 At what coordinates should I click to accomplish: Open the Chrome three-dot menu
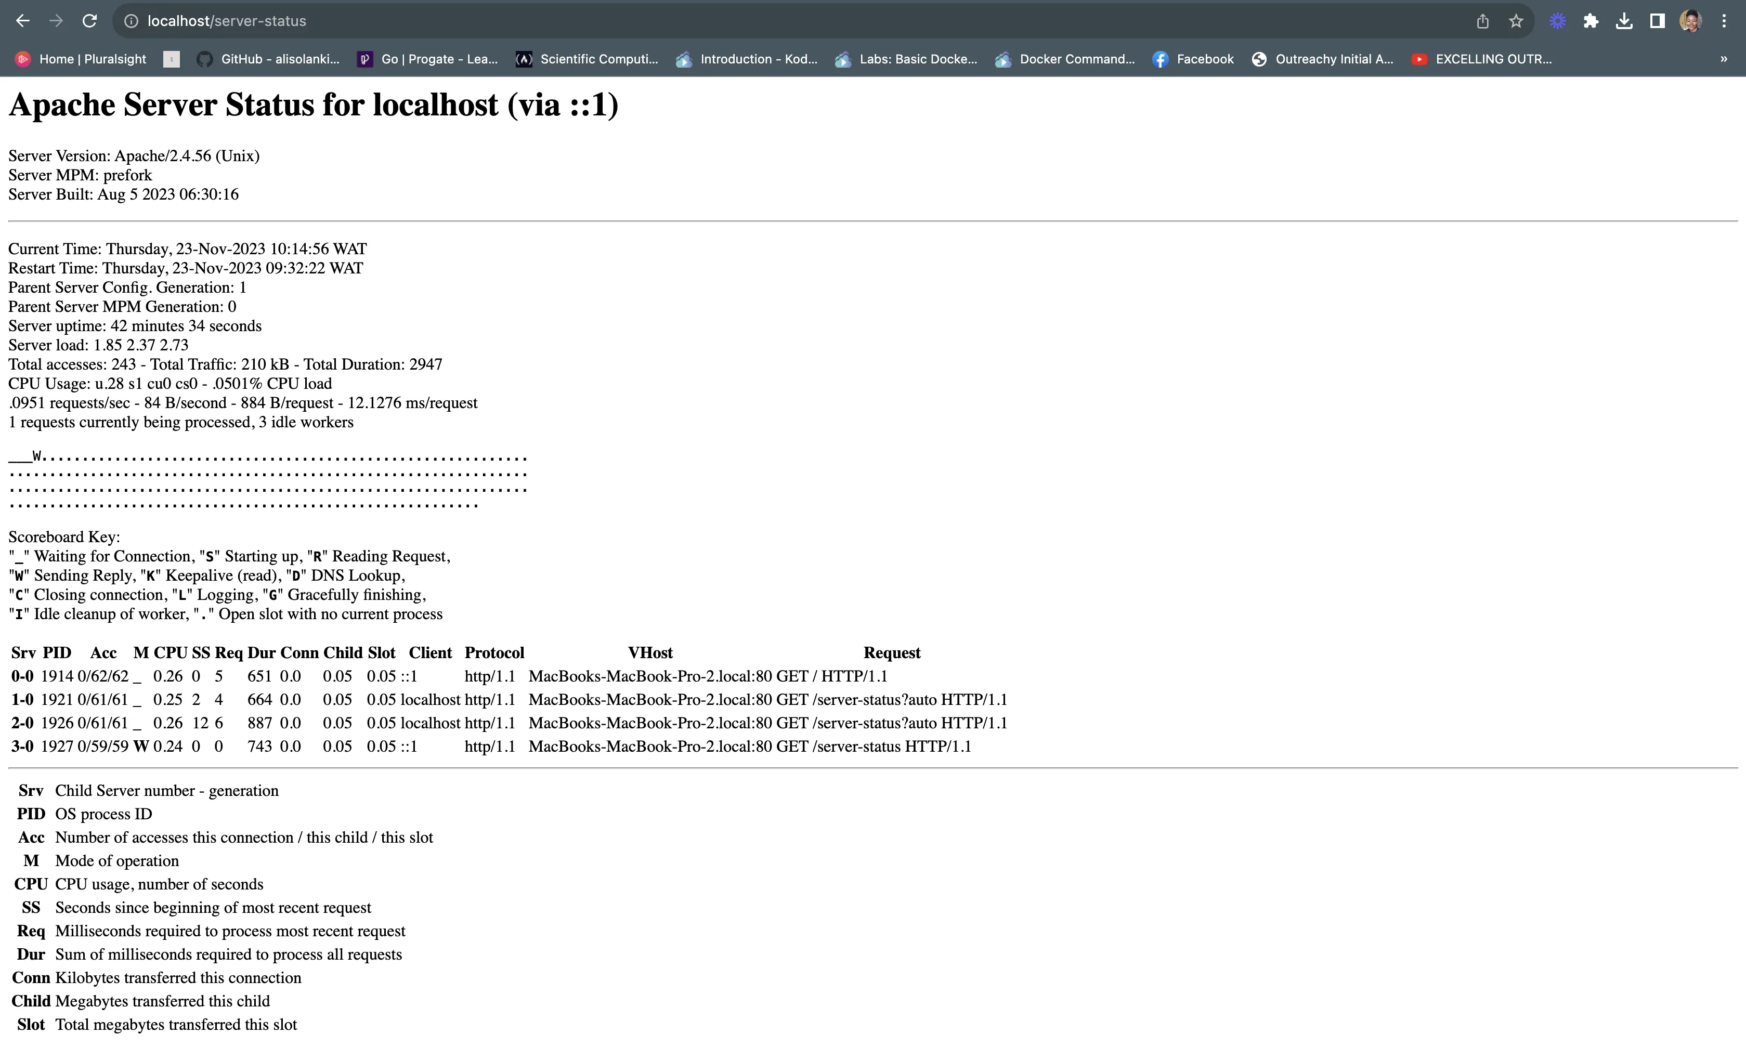tap(1724, 21)
